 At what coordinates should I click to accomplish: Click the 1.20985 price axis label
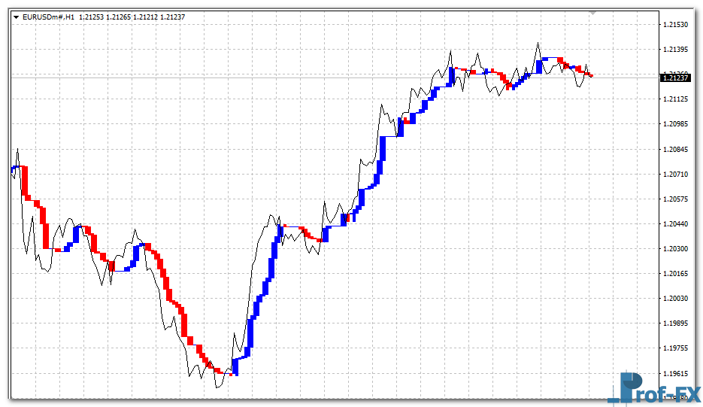674,124
